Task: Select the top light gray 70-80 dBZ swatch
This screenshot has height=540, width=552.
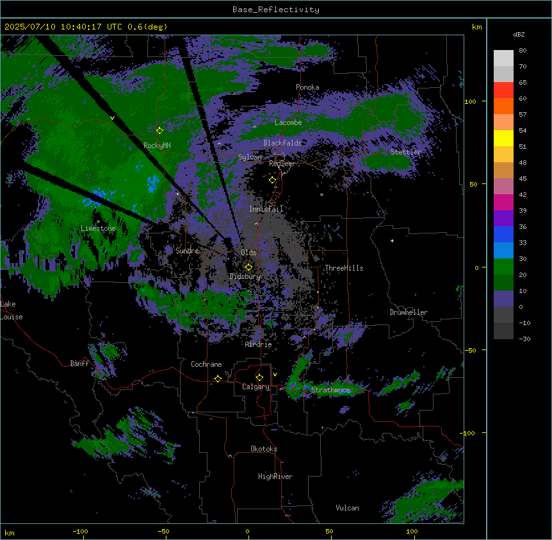Action: pyautogui.click(x=503, y=58)
